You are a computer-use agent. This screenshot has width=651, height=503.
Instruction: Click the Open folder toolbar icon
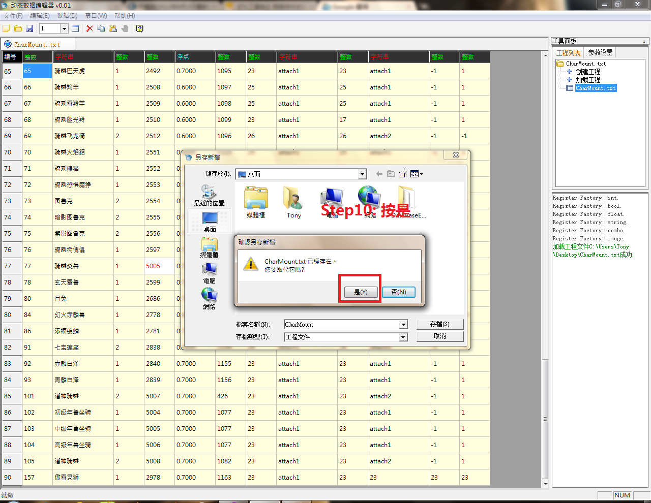pyautogui.click(x=18, y=28)
